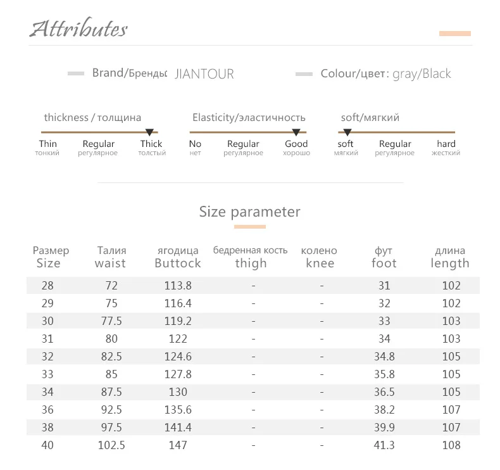This screenshot has height=470, width=500.
Task: Click the thickness slider triangle marker
Action: [x=149, y=132]
